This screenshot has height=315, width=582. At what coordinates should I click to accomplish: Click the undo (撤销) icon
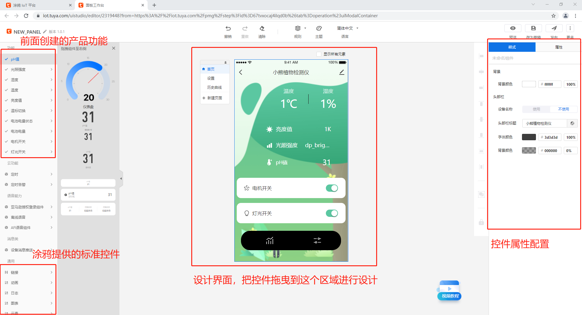click(228, 28)
